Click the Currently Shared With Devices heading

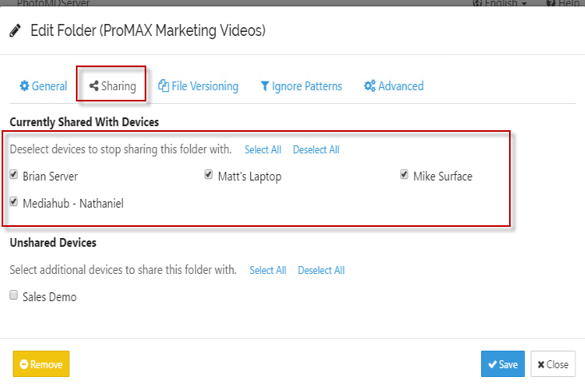point(85,122)
